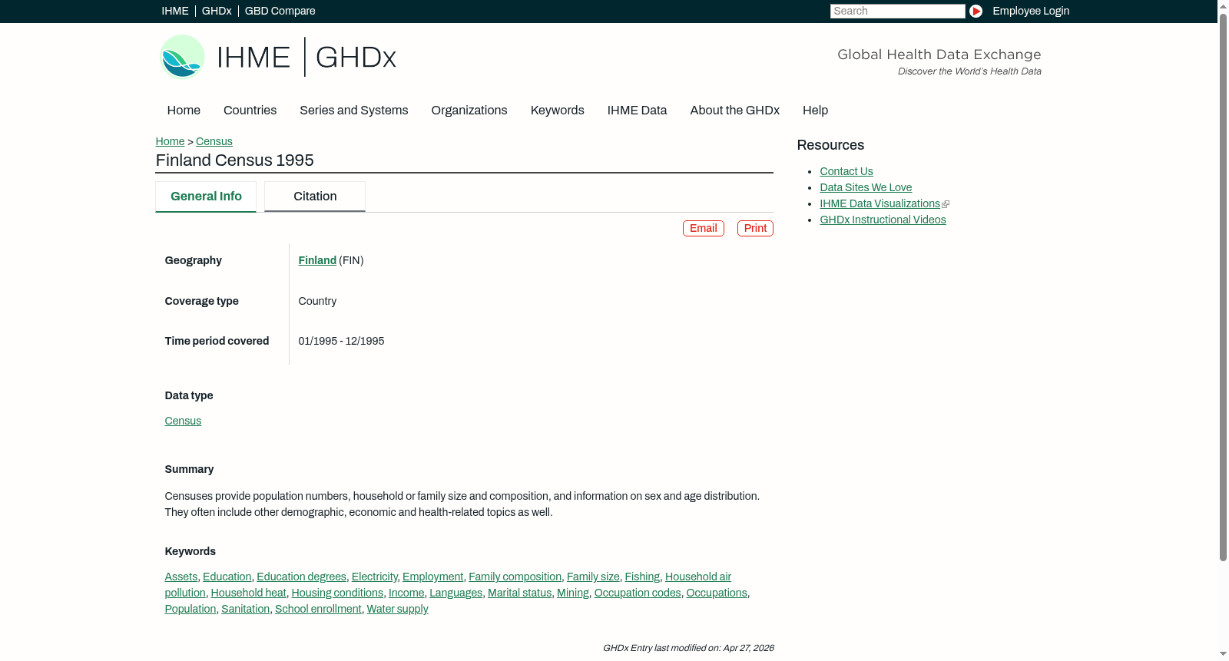Click the Census breadcrumb link
Image resolution: width=1229 pixels, height=661 pixels.
point(214,141)
